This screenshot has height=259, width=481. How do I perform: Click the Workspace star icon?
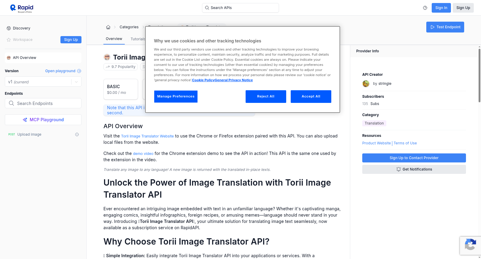(x=9, y=40)
